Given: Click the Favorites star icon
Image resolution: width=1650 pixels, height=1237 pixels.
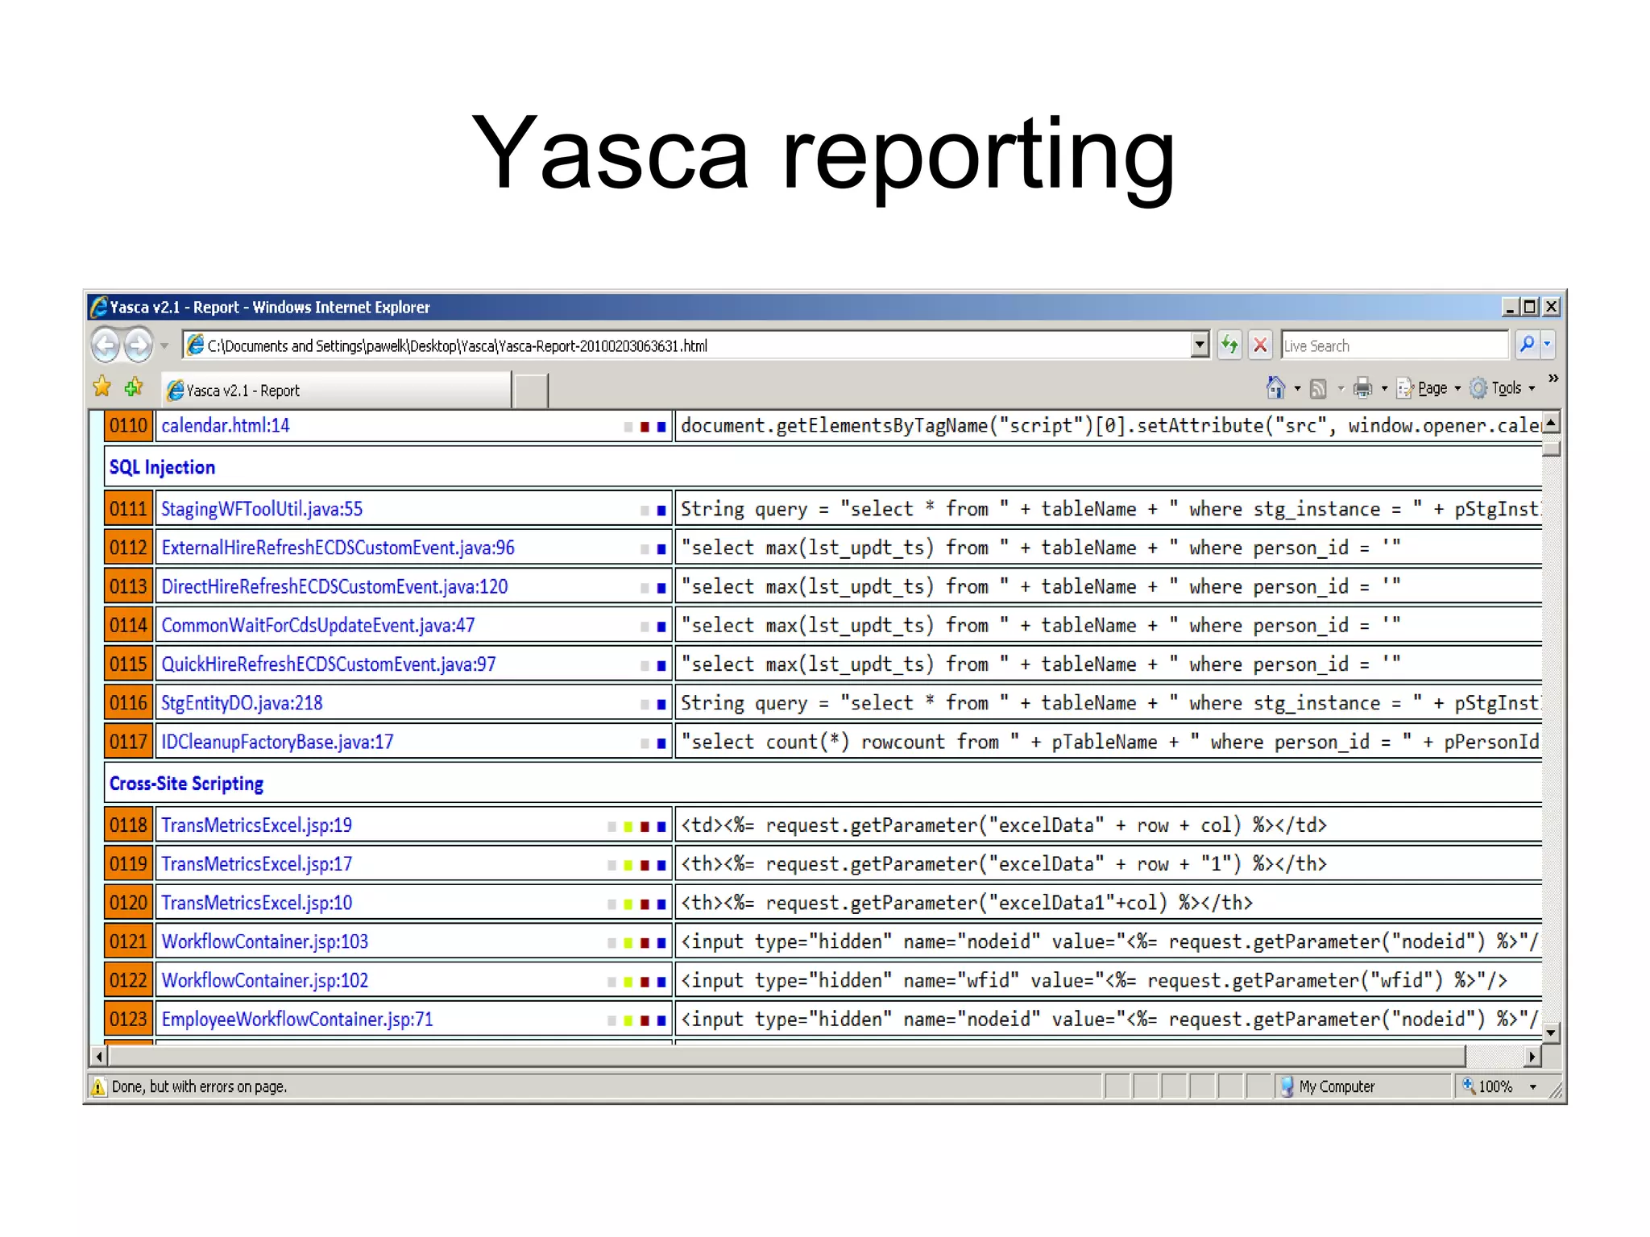Looking at the screenshot, I should click(x=102, y=387).
